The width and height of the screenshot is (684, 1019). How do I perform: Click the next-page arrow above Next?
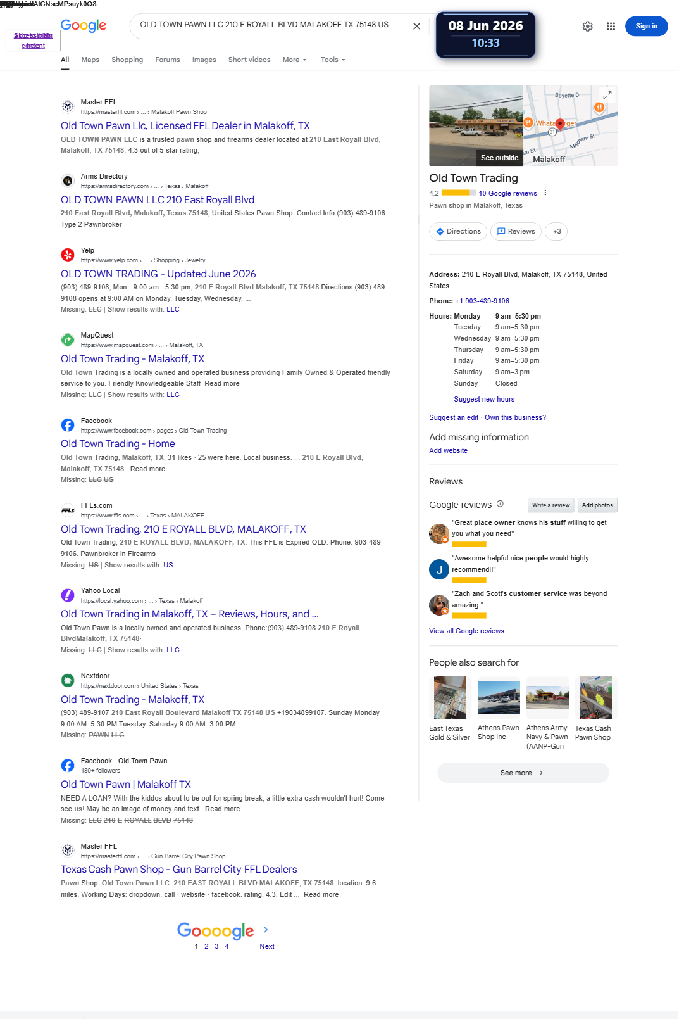click(266, 930)
